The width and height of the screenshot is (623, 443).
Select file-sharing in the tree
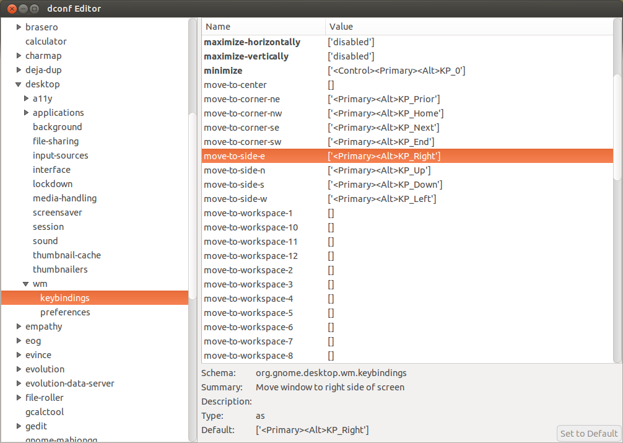pos(56,141)
